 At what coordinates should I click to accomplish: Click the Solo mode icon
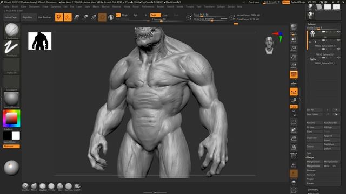294,182
